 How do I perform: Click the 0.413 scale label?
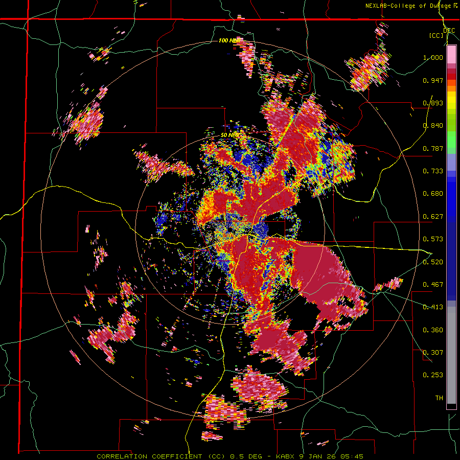pyautogui.click(x=433, y=307)
